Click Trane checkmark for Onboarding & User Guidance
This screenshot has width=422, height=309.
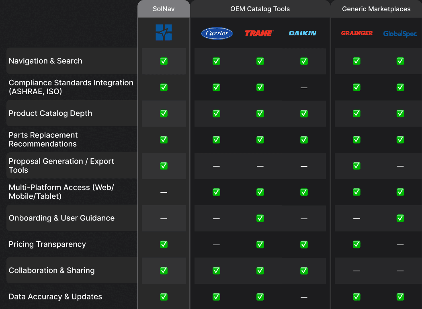(x=260, y=218)
